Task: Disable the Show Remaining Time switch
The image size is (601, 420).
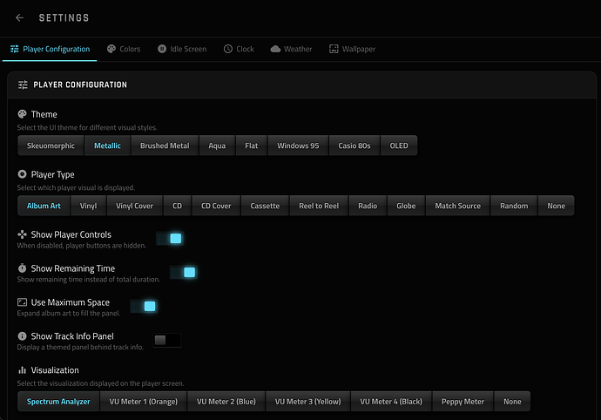Action: (x=184, y=273)
